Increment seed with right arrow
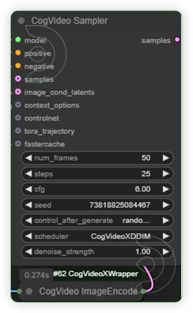Viewport: 193px width, 313px height. tap(166, 205)
